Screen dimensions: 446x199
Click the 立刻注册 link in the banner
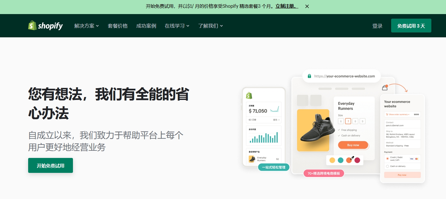(x=287, y=6)
